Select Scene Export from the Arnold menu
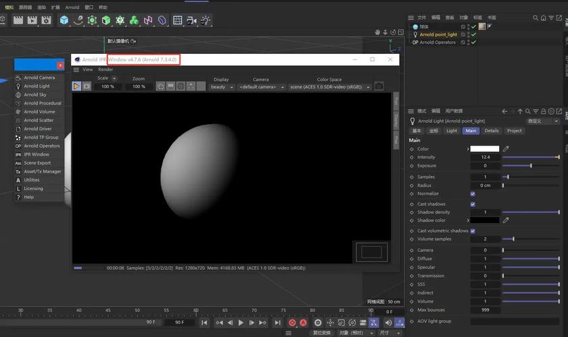This screenshot has height=337, width=568. [39, 163]
